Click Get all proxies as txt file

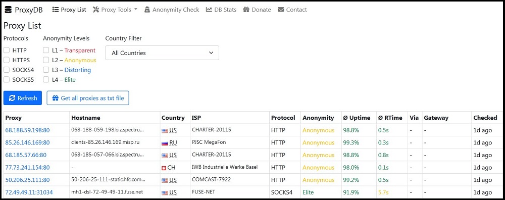[x=88, y=98]
